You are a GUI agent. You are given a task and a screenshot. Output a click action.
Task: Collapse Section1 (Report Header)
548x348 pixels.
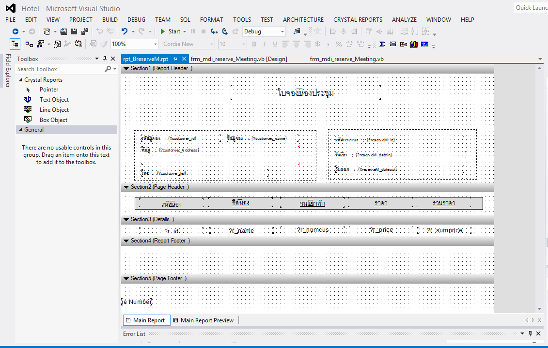click(x=126, y=69)
